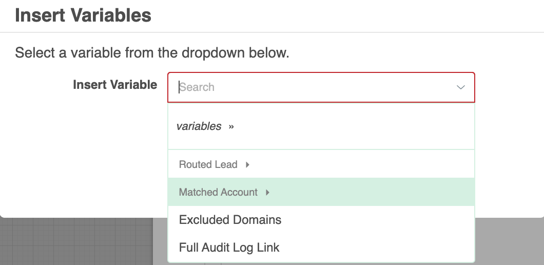Select the Excluded Domains variable
Screen dimensions: 544x265
click(x=230, y=220)
